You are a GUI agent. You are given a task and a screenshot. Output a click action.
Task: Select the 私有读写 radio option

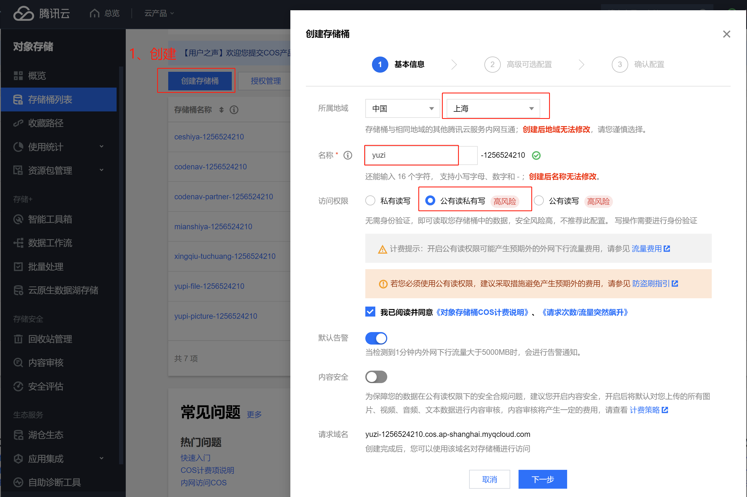(370, 201)
